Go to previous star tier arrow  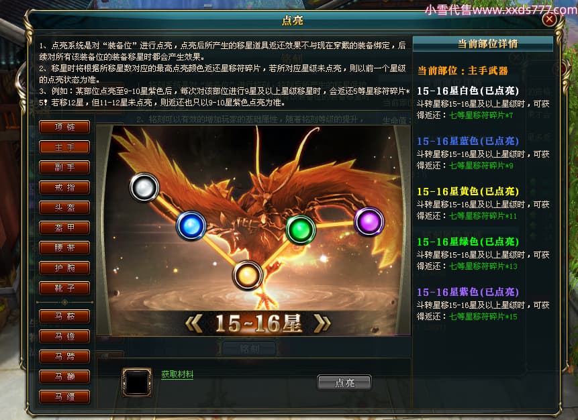click(194, 323)
